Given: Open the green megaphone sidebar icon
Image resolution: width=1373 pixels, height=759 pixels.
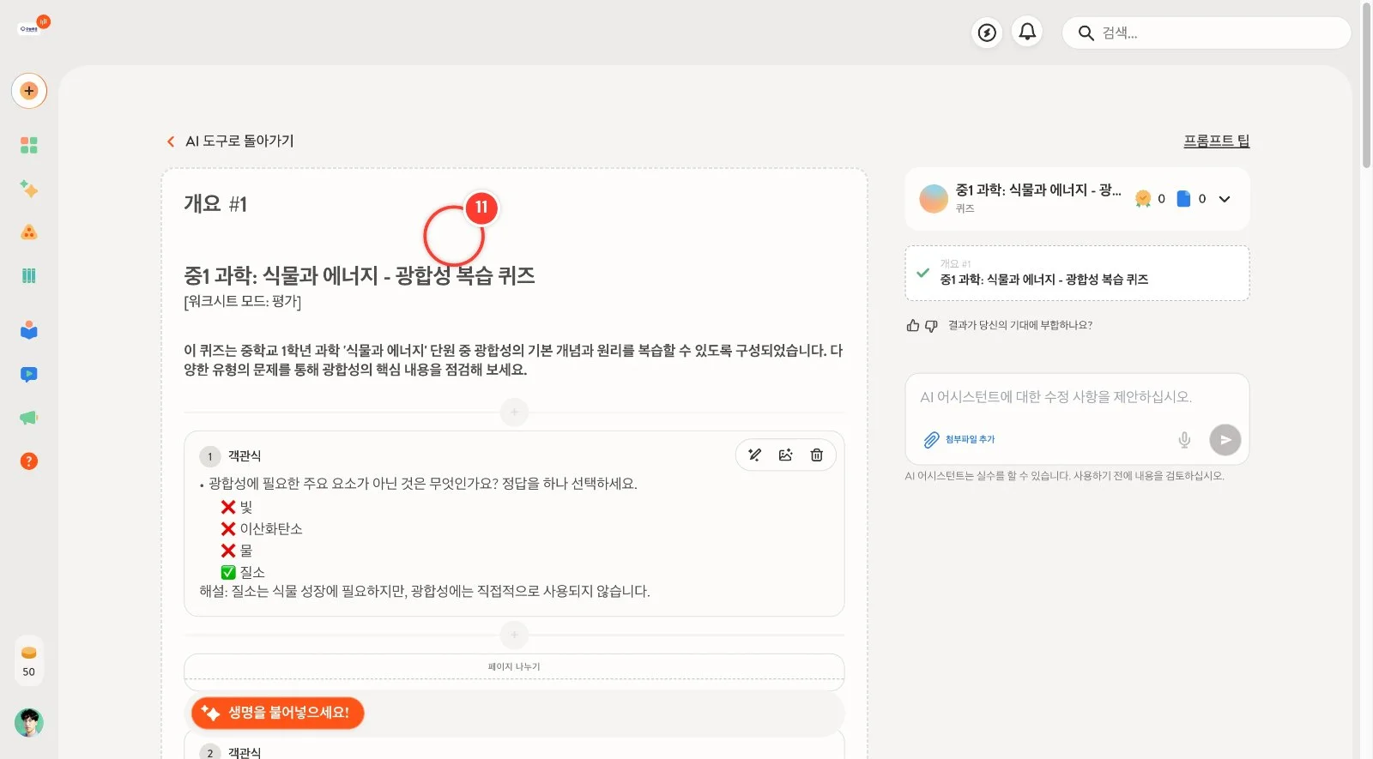Looking at the screenshot, I should click(29, 418).
